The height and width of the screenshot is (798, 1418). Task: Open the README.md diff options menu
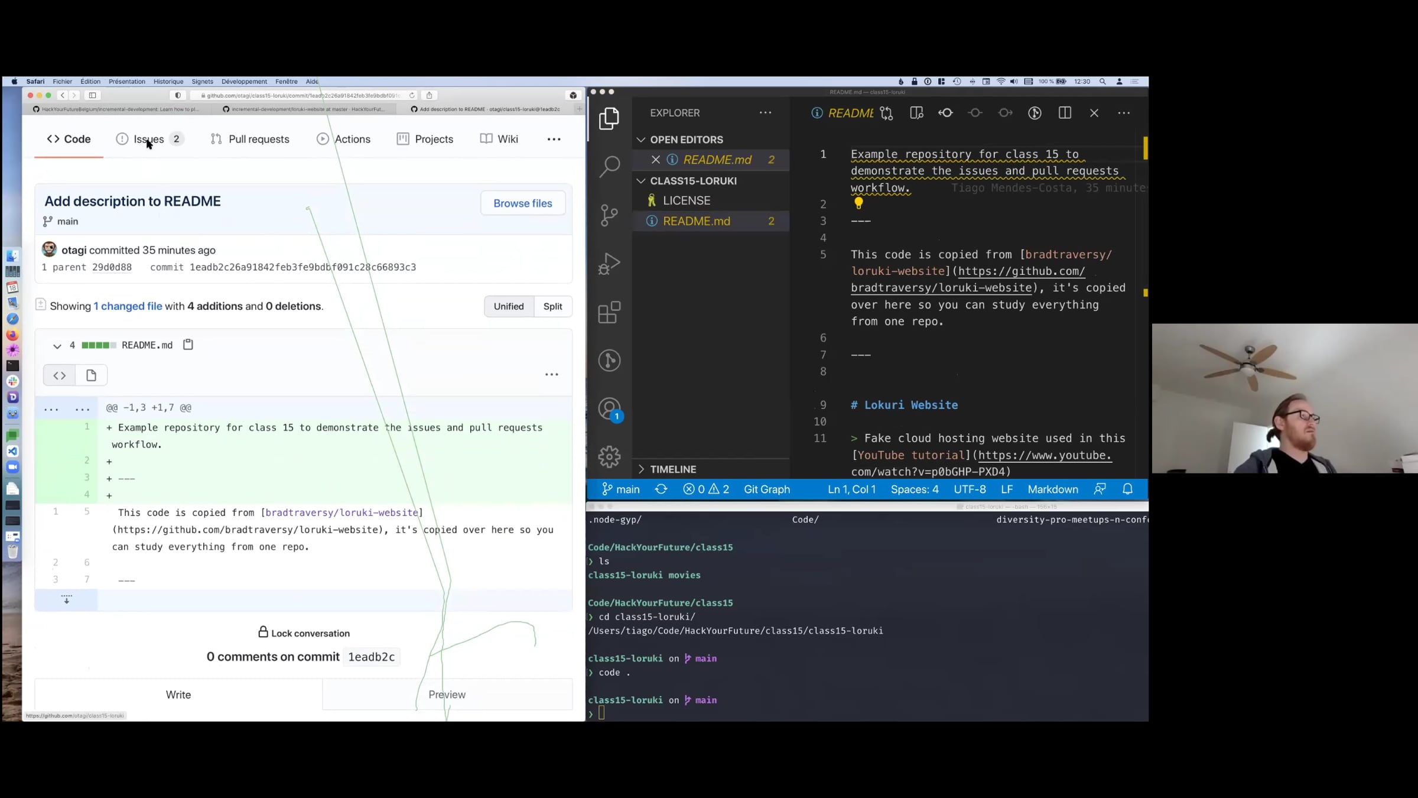tap(552, 375)
